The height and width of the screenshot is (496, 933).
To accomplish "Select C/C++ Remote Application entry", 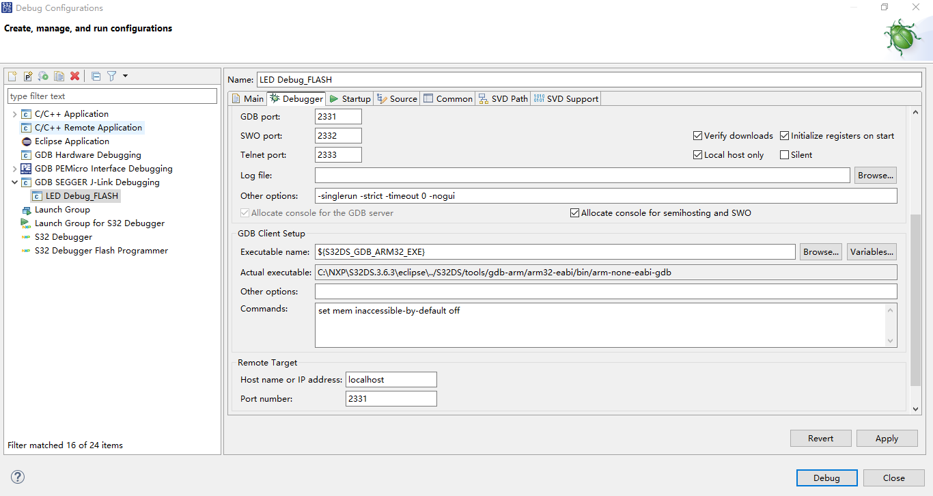I will 88,128.
